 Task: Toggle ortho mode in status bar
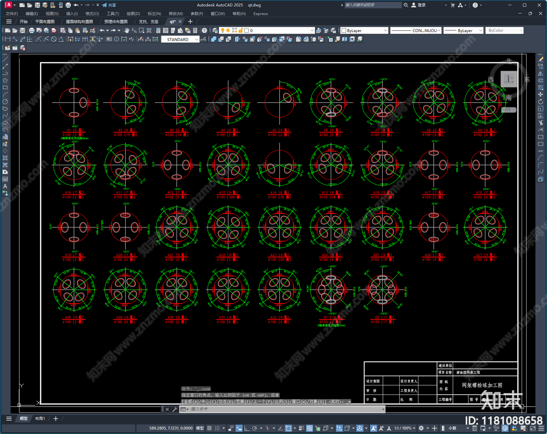246,428
